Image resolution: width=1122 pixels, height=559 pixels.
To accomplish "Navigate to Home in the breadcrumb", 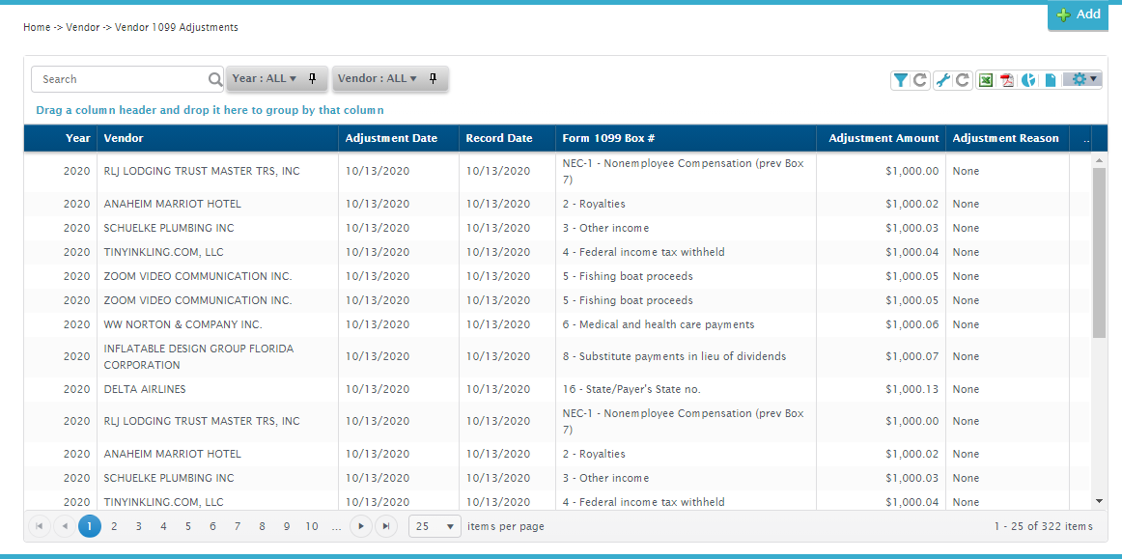I will pos(37,27).
